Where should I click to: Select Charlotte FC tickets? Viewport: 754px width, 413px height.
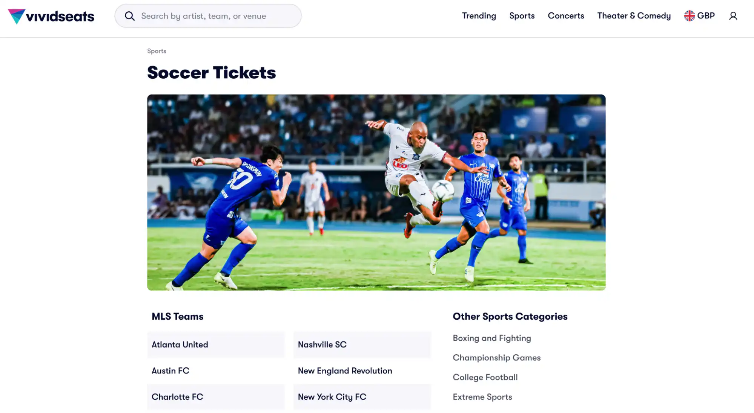point(177,396)
